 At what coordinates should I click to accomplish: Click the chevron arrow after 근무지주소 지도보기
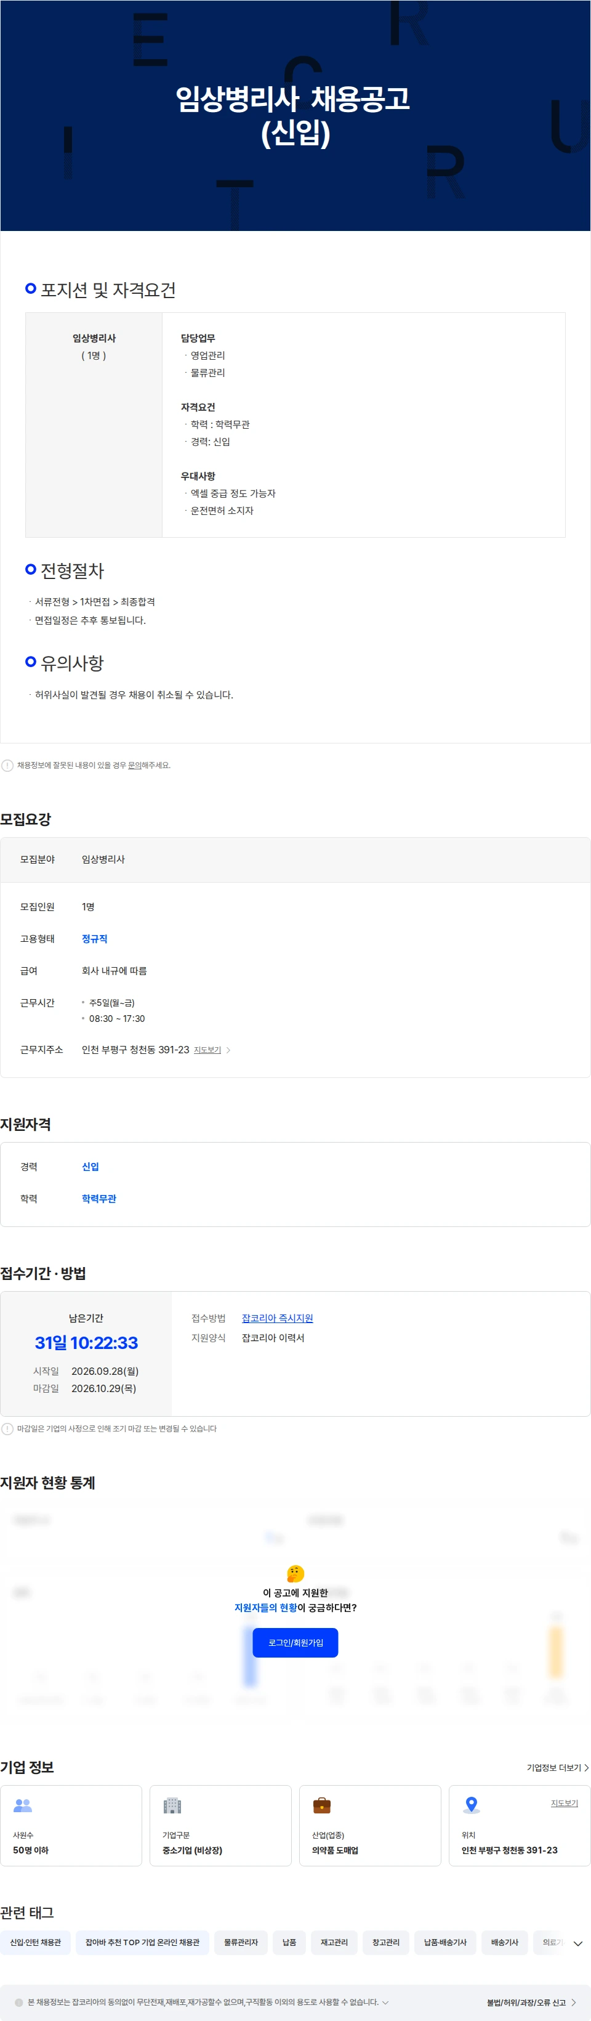pos(228,1050)
